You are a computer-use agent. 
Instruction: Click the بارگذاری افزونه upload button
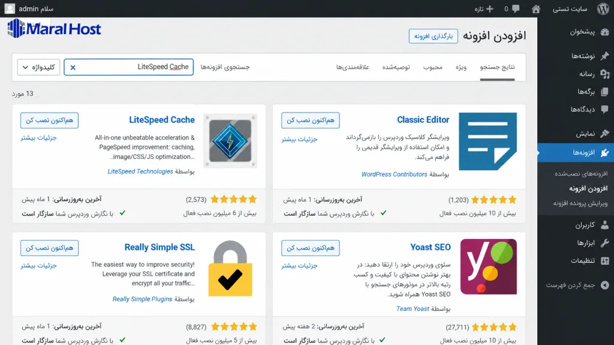tap(433, 36)
